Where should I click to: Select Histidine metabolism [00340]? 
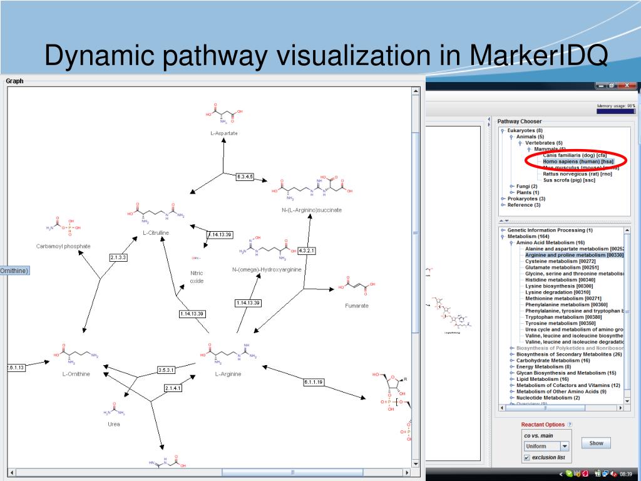[x=560, y=280]
